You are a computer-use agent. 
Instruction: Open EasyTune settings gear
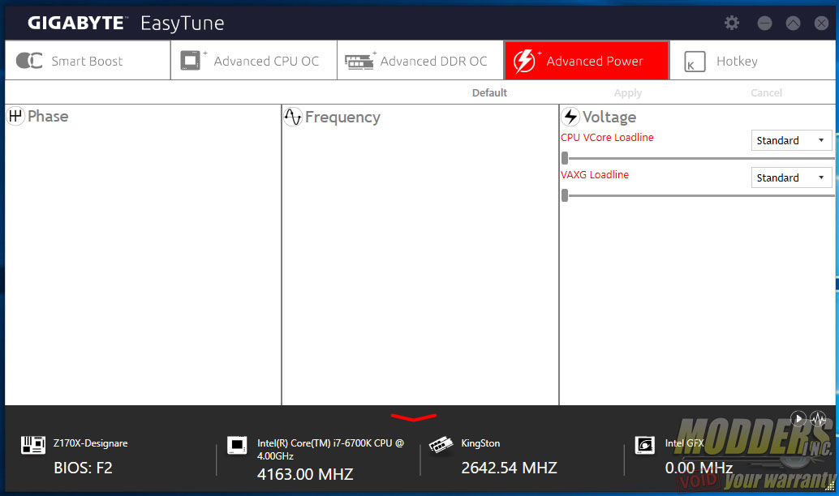click(732, 23)
